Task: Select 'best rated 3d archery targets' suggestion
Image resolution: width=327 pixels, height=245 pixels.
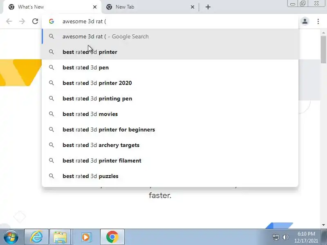Action: [170, 145]
